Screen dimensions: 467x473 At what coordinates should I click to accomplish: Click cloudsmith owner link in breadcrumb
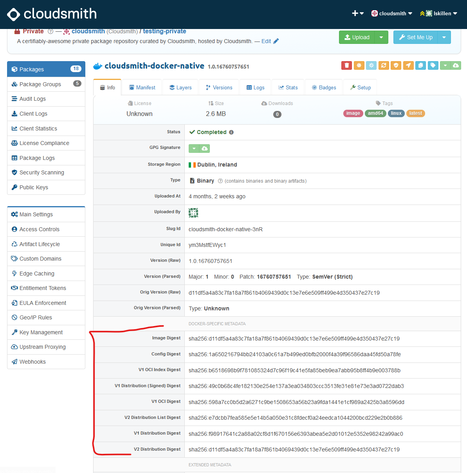88,31
